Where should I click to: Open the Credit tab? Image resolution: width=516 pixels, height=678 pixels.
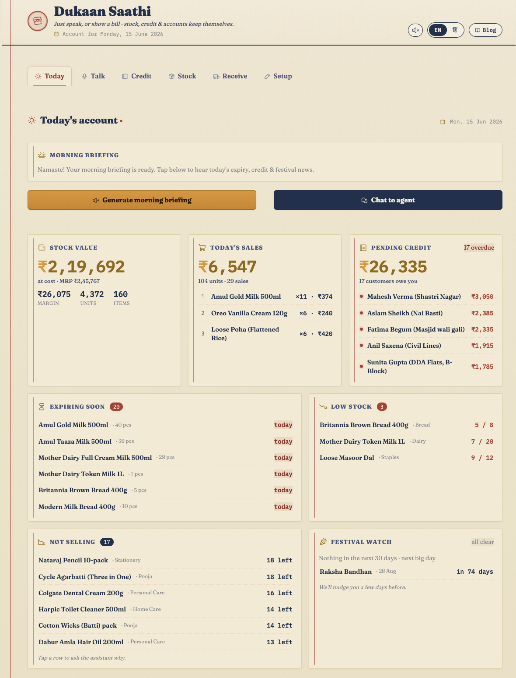pos(137,76)
